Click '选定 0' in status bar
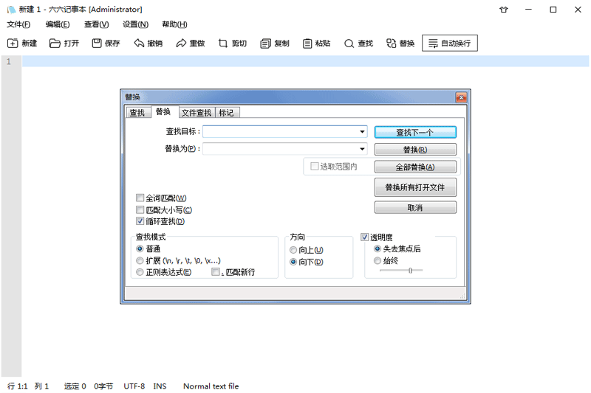 click(x=75, y=386)
